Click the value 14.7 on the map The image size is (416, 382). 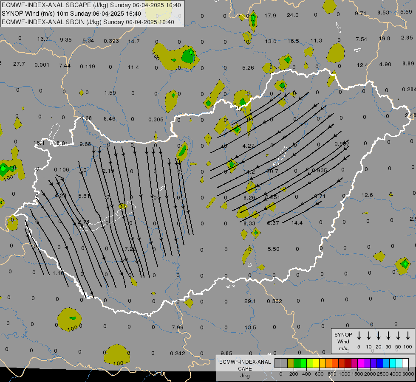(x=134, y=41)
